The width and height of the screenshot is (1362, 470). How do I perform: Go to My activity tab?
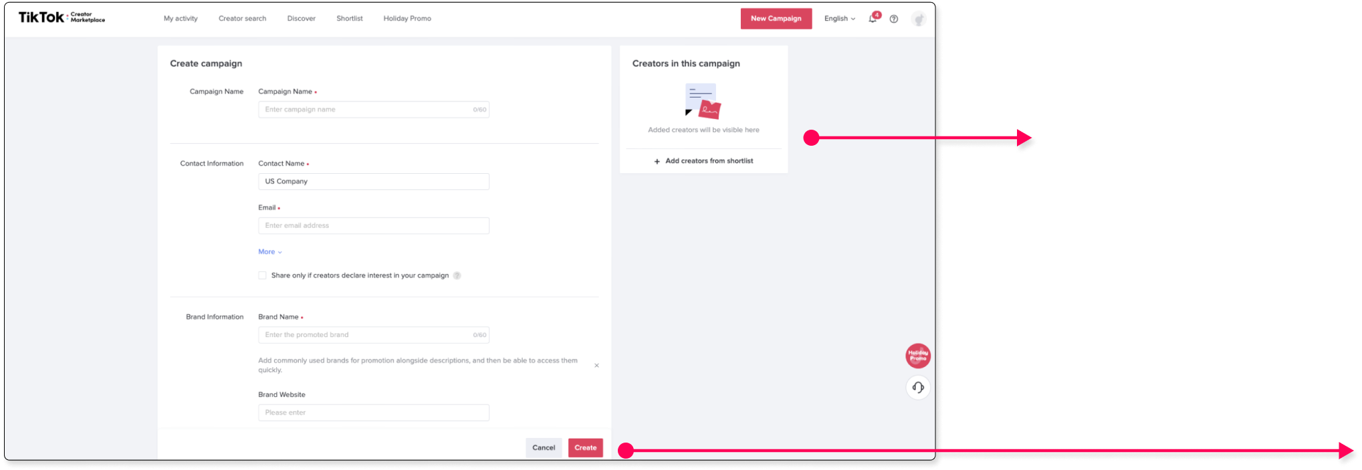click(x=181, y=19)
